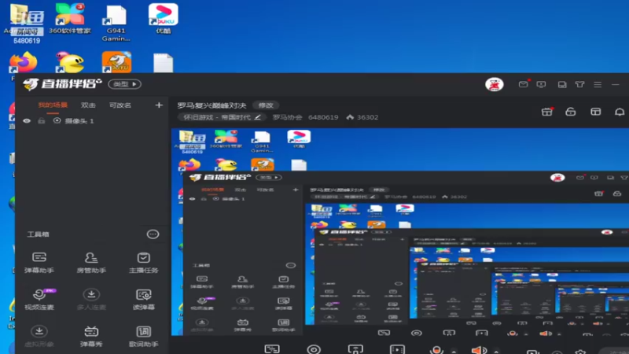This screenshot has height=354, width=629.
Task: Start 视频连麦 from the toolbox
Action: pos(39,300)
